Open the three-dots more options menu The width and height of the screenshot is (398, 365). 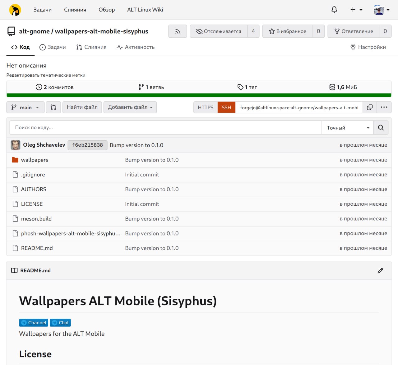[x=384, y=107]
